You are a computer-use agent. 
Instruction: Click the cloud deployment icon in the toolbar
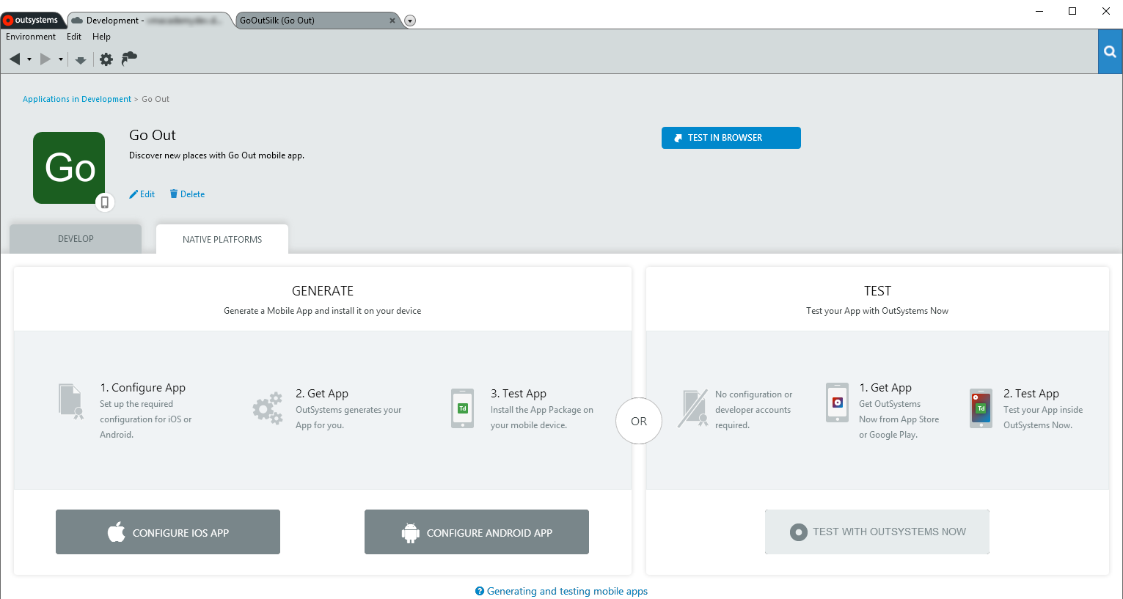click(x=129, y=58)
